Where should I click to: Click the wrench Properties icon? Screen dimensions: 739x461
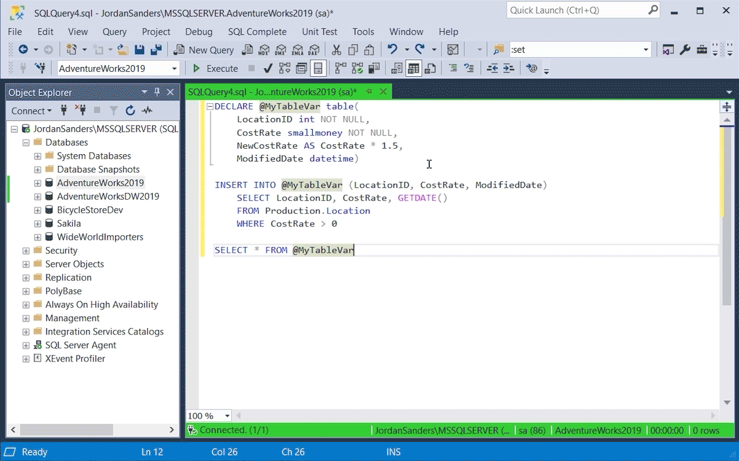[685, 50]
